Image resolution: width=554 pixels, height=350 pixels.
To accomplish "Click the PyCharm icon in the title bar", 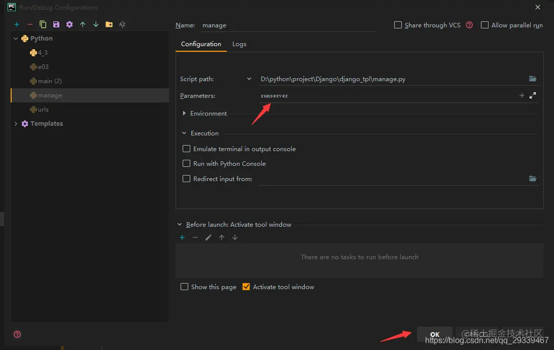I will (12, 7).
